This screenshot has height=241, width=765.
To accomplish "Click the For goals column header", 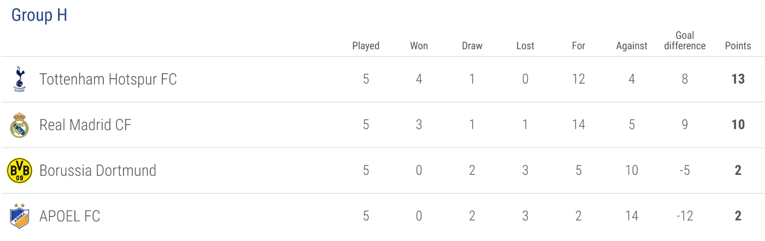I will [x=579, y=46].
